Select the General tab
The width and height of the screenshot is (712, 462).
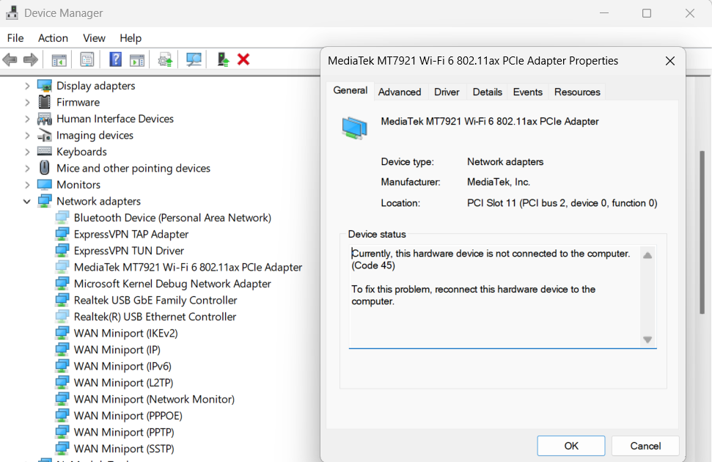click(350, 90)
